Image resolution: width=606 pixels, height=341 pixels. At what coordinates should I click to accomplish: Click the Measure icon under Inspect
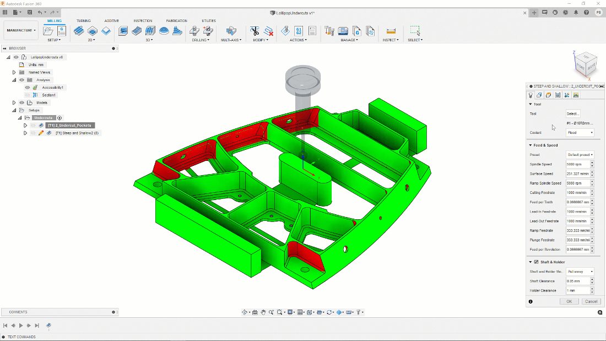[391, 31]
